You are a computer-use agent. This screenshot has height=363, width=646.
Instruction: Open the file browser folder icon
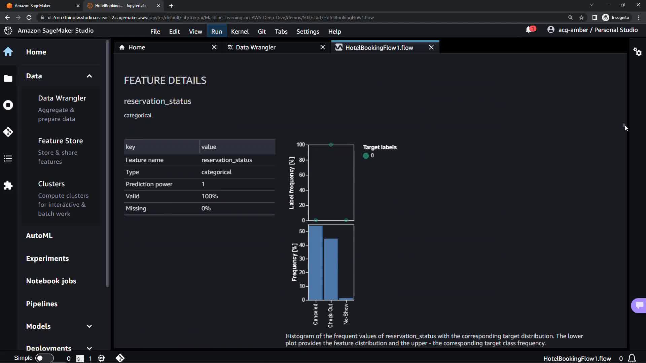(8, 78)
